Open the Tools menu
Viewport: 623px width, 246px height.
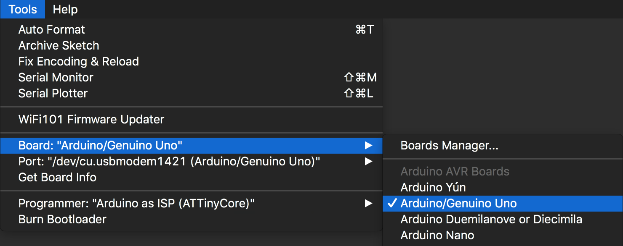click(23, 9)
